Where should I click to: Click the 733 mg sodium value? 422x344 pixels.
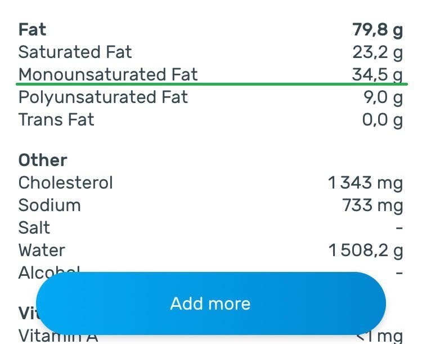click(x=372, y=205)
